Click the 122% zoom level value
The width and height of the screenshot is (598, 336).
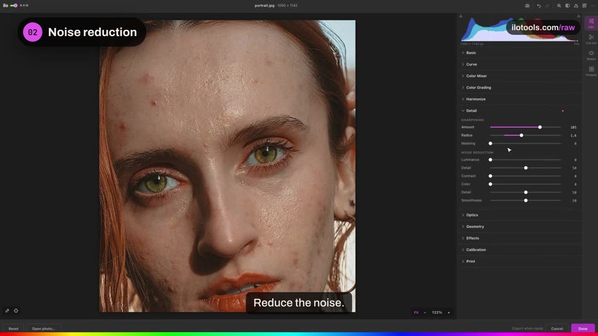[x=437, y=312]
